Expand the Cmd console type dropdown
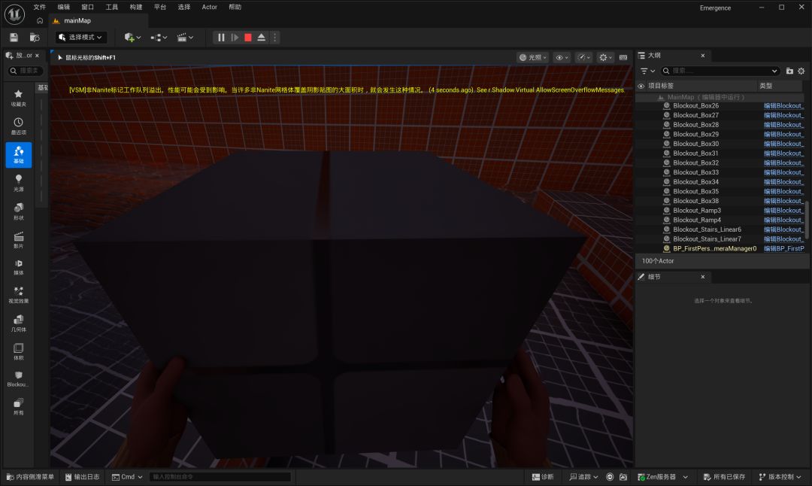 (127, 477)
